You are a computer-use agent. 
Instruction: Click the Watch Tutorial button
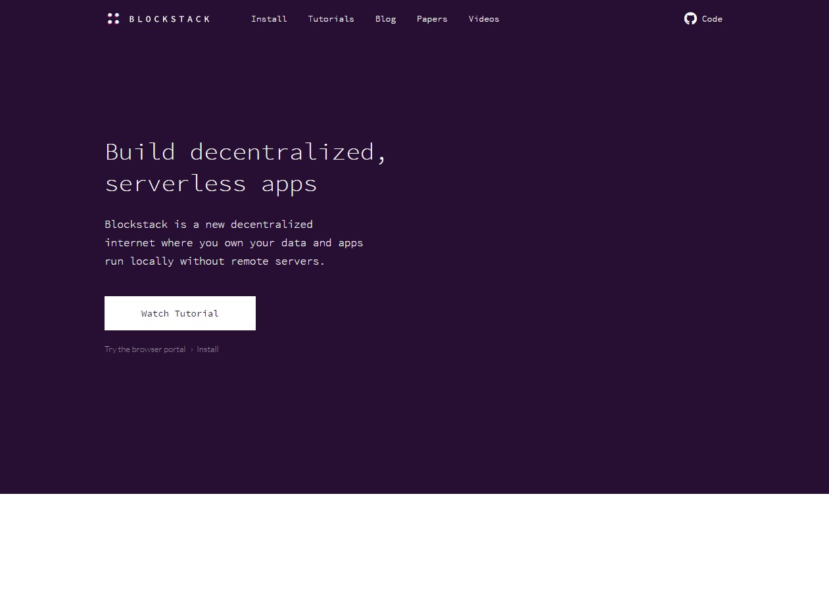tap(179, 313)
